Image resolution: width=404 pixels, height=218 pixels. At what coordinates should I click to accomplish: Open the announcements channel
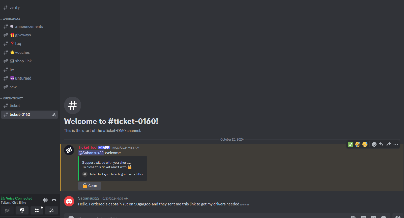click(x=29, y=26)
